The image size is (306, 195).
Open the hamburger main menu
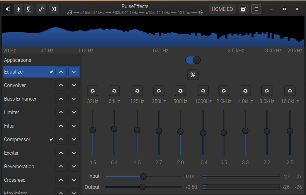tap(256, 9)
